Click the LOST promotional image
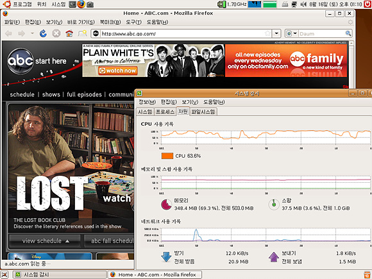The height and width of the screenshot is (279, 372). pos(71,168)
